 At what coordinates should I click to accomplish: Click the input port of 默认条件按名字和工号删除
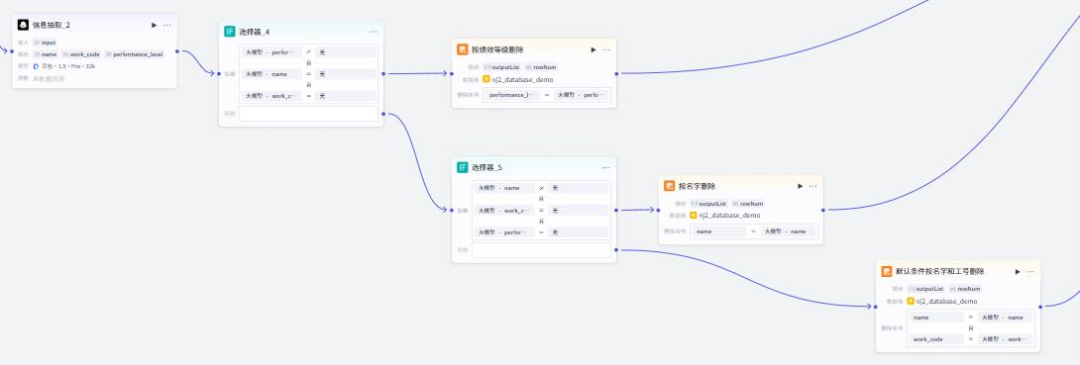[876, 307]
